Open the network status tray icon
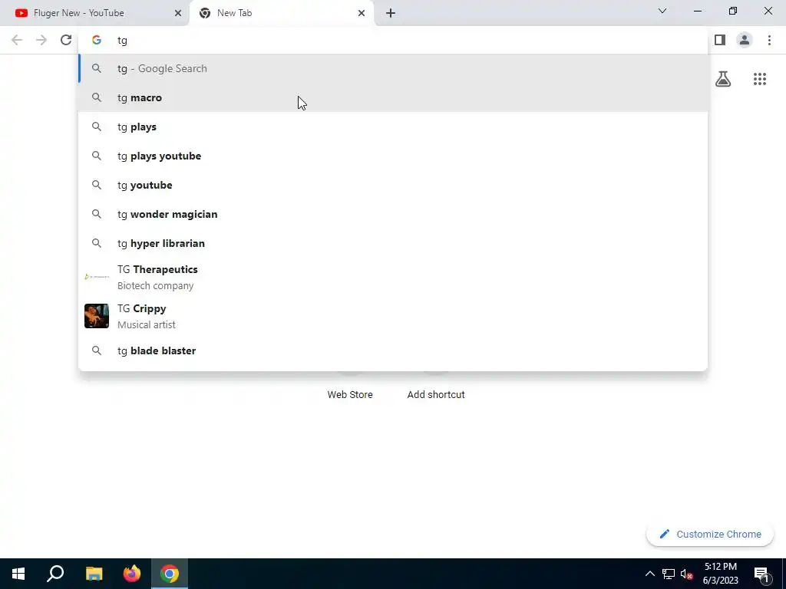The width and height of the screenshot is (786, 589). click(x=669, y=574)
